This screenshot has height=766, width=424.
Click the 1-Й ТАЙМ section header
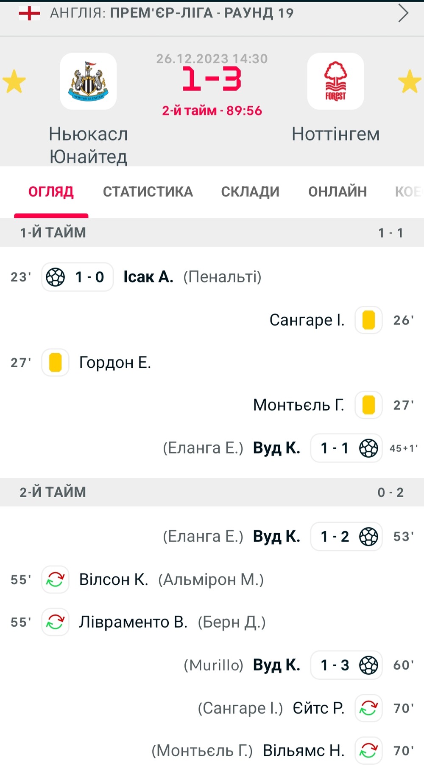pos(212,233)
